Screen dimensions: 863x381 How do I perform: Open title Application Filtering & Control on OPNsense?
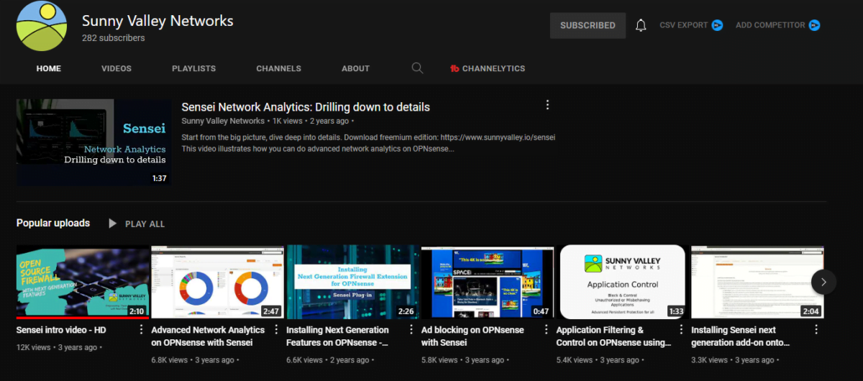613,336
